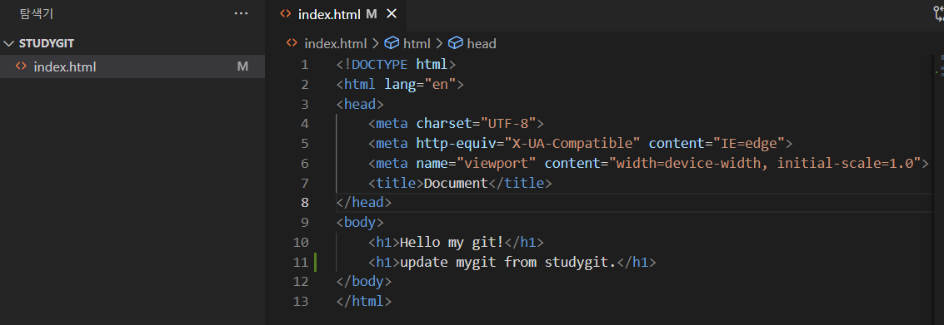944x325 pixels.
Task: Click the html breadcrumb segment
Action: (x=417, y=43)
